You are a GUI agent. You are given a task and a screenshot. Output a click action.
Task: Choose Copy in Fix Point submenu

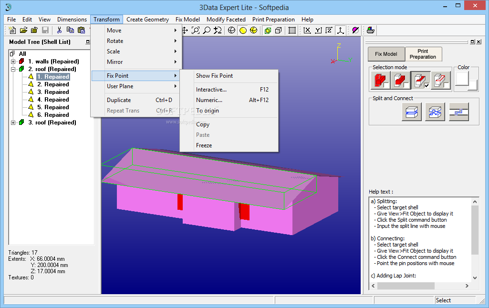coord(229,124)
